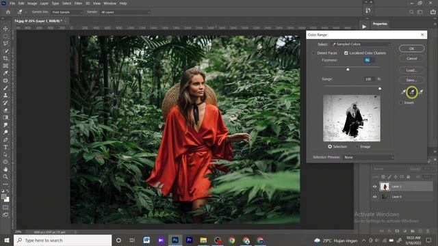Image resolution: width=438 pixels, height=246 pixels.
Task: Uncheck Localized Color Clusters
Action: 346,53
